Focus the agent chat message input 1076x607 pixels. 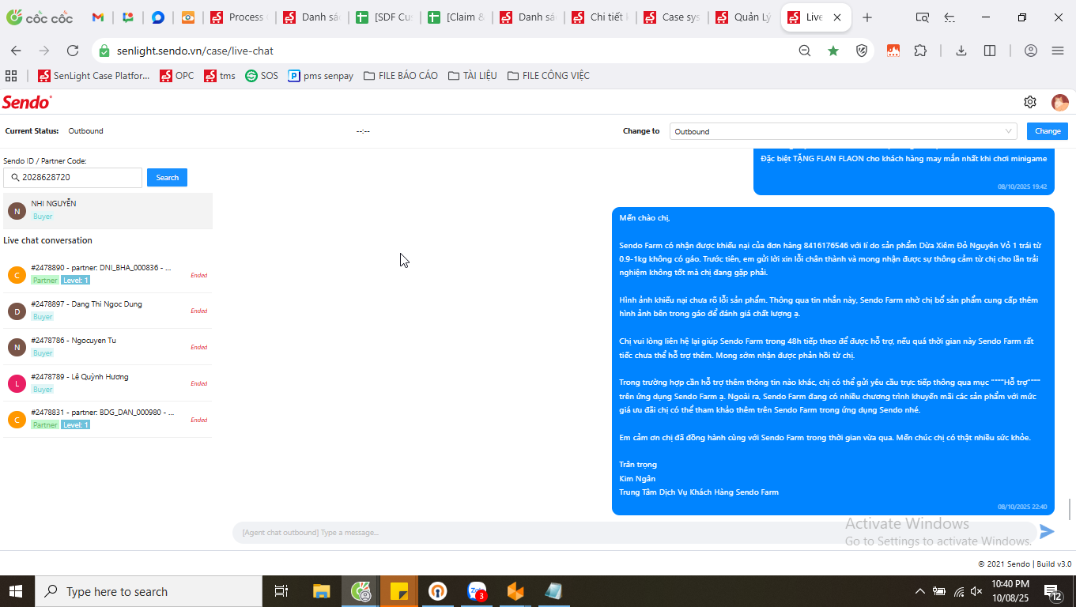[x=634, y=532]
